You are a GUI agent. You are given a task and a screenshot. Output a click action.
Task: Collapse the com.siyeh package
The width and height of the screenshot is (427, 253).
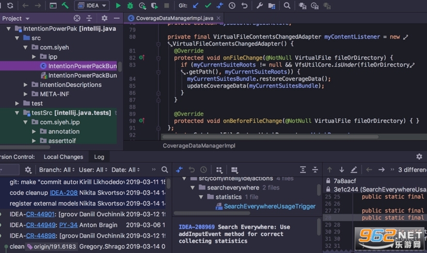point(25,48)
